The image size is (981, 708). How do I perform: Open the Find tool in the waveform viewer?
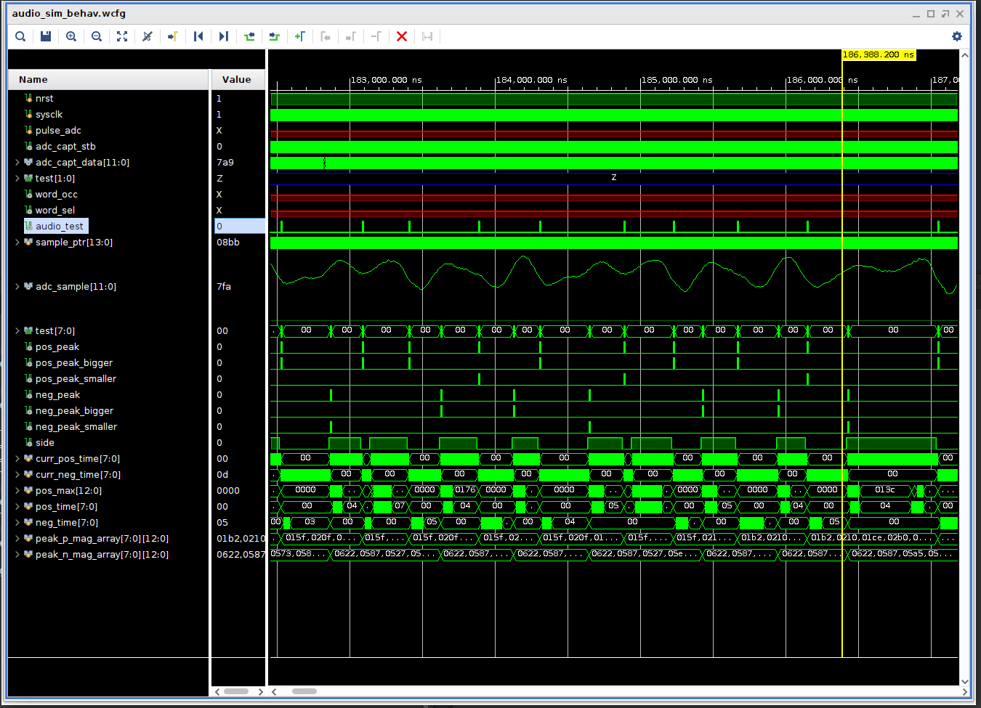pos(20,36)
